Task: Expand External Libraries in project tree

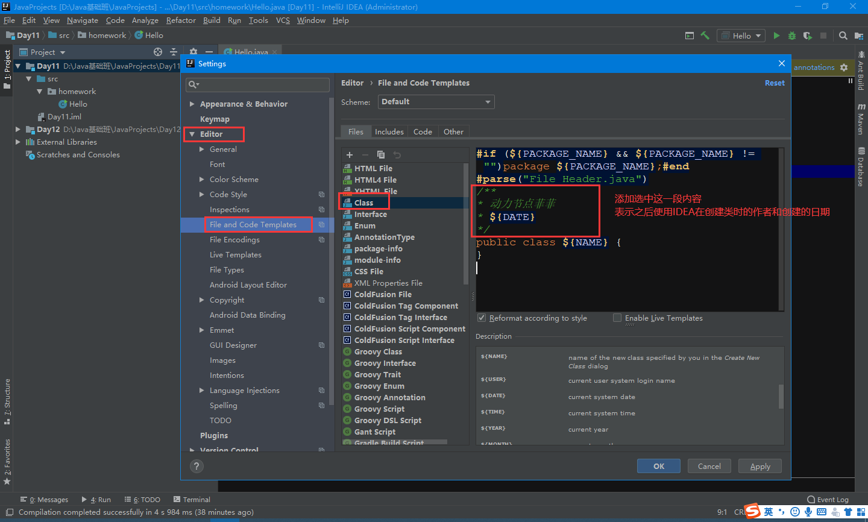Action: [18, 142]
